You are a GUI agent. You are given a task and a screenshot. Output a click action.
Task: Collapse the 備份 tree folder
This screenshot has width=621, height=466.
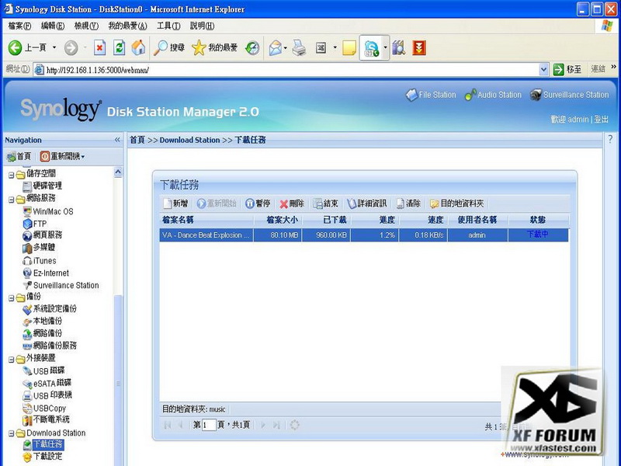coord(12,298)
